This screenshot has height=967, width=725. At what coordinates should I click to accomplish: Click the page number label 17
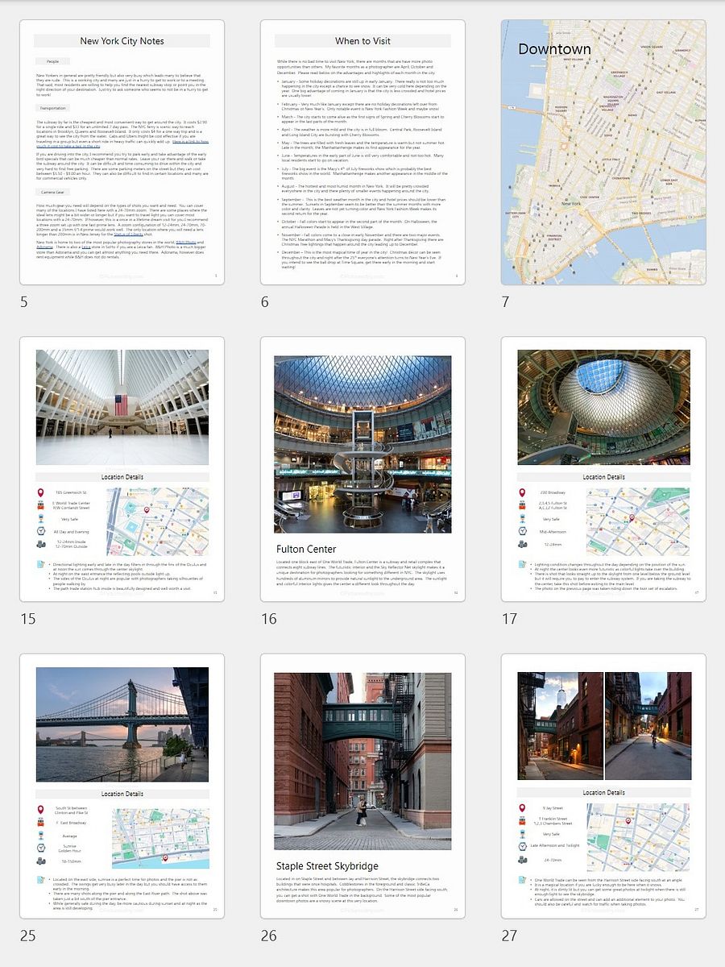(509, 619)
